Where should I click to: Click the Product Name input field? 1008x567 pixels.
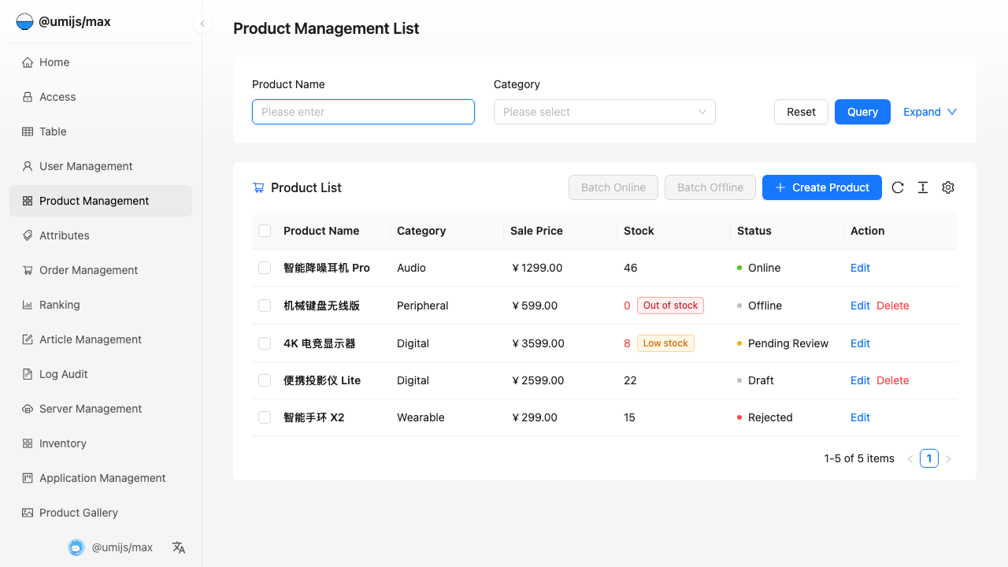[363, 112]
